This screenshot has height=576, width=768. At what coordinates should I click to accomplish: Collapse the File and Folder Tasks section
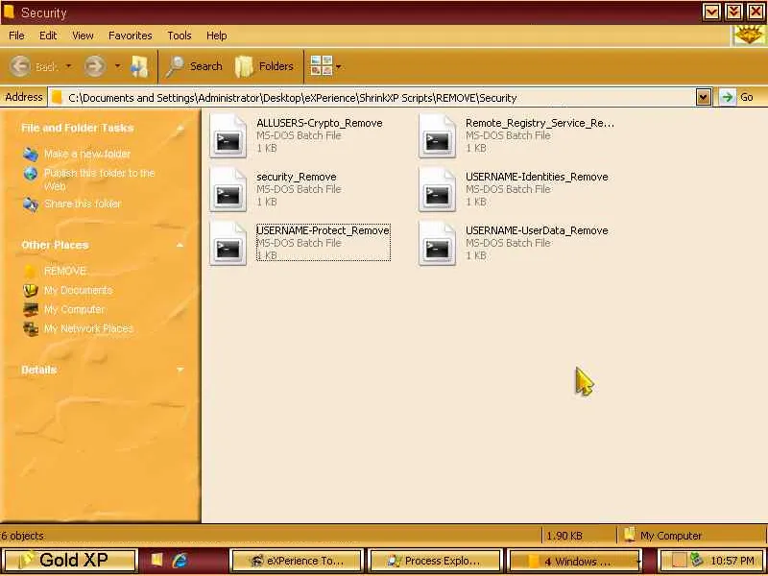point(180,129)
